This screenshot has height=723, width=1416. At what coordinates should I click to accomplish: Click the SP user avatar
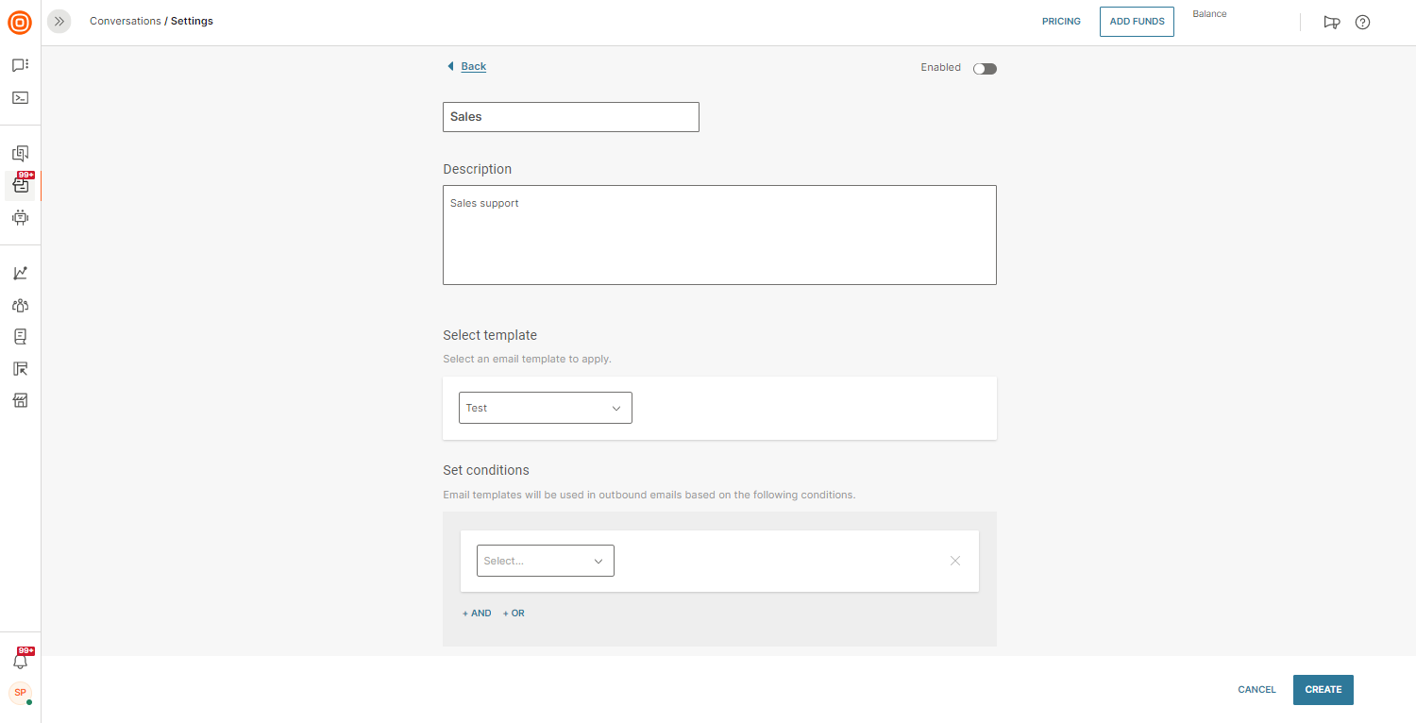tap(20, 693)
